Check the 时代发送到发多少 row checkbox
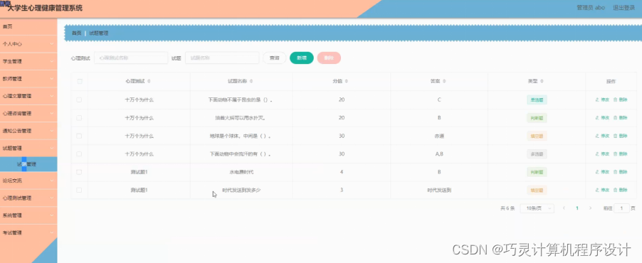The image size is (642, 263). tap(80, 190)
